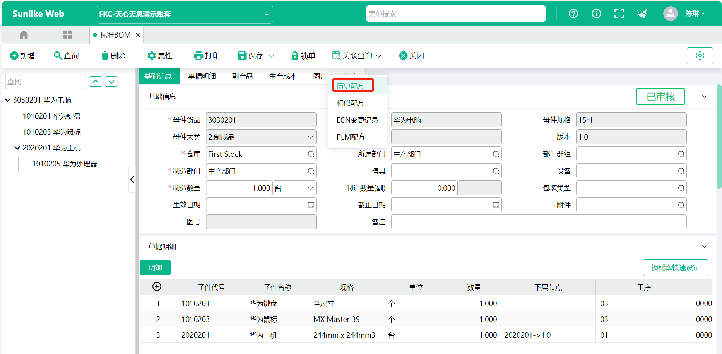
Task: Open the info circle icon
Action: tap(596, 14)
